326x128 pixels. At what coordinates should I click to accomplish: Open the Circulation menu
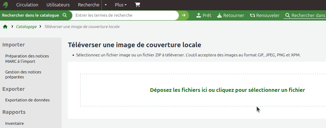(x=27, y=5)
